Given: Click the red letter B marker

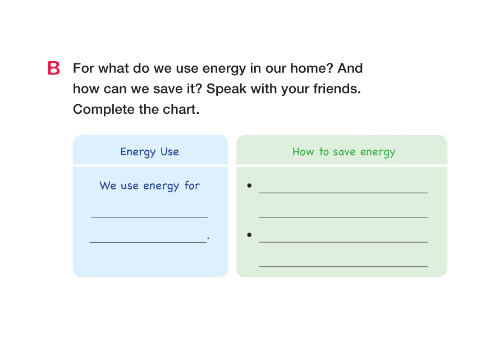Looking at the screenshot, I should (x=54, y=69).
